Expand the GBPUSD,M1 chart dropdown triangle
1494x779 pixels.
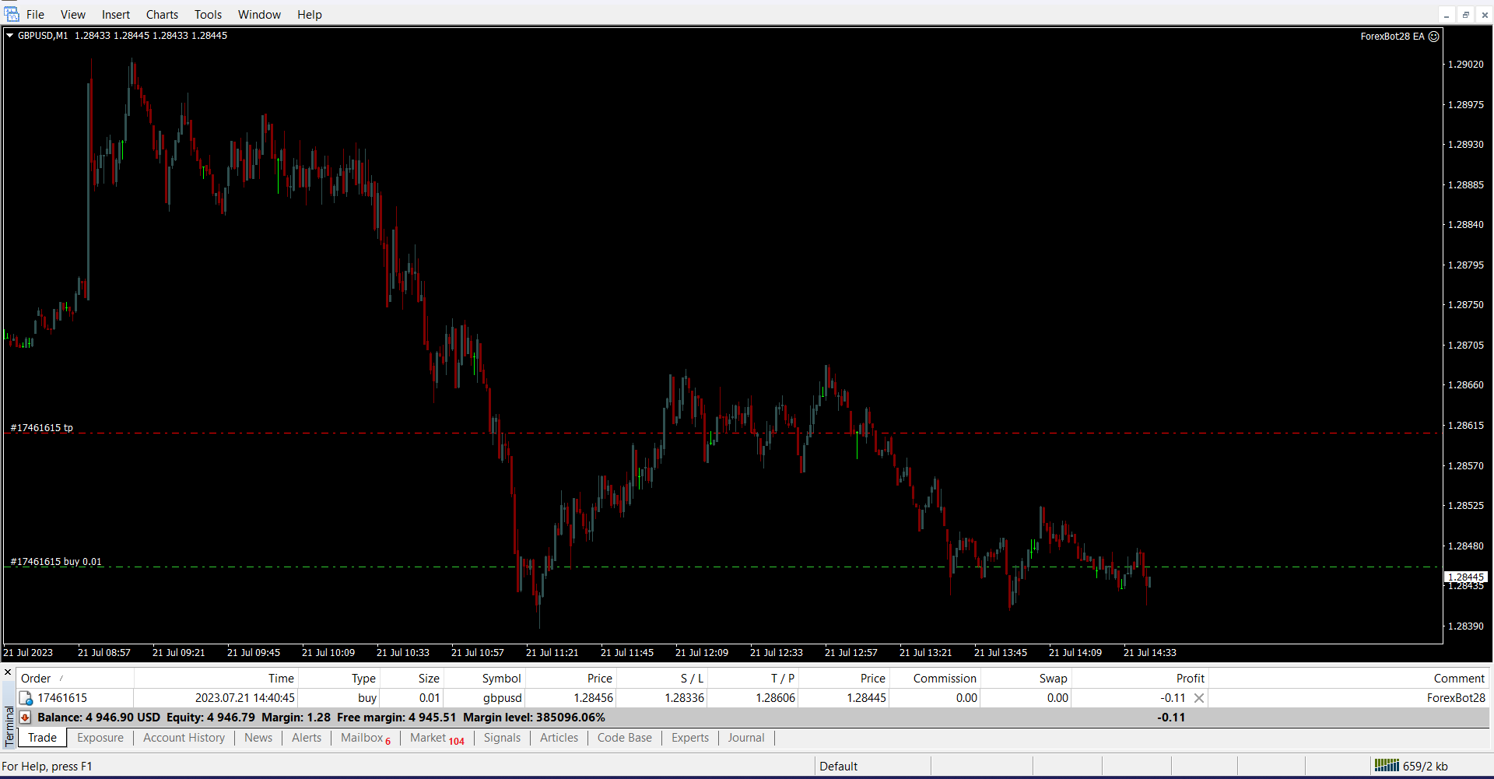pos(9,35)
